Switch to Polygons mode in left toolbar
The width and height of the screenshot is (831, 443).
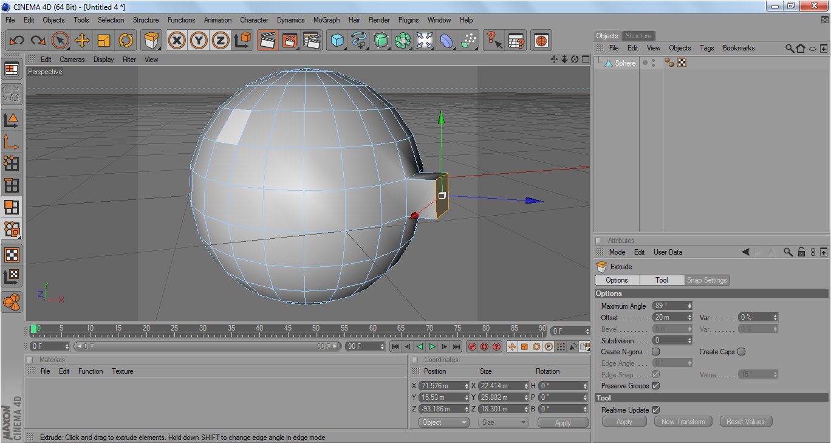point(11,207)
